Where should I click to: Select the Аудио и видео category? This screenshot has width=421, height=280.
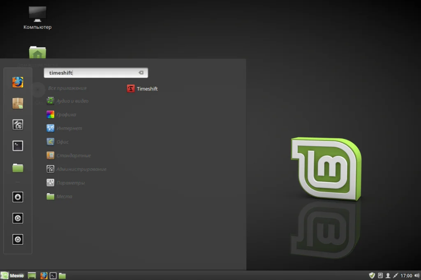tap(67, 101)
